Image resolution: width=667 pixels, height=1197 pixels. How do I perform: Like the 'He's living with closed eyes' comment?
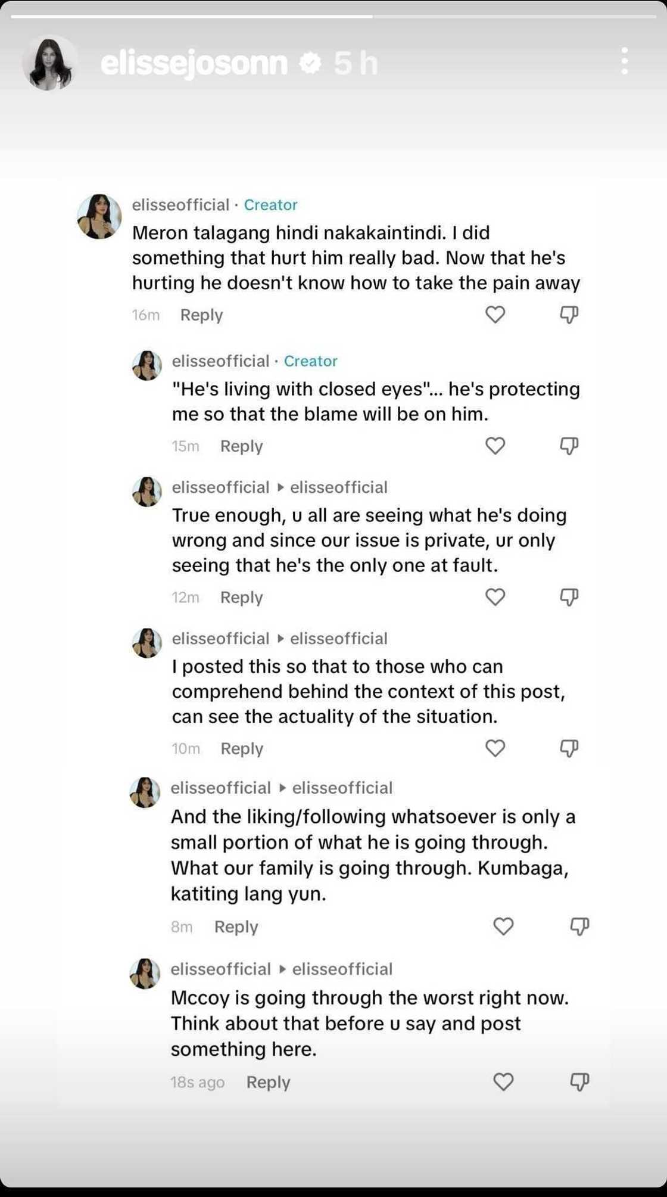point(495,446)
